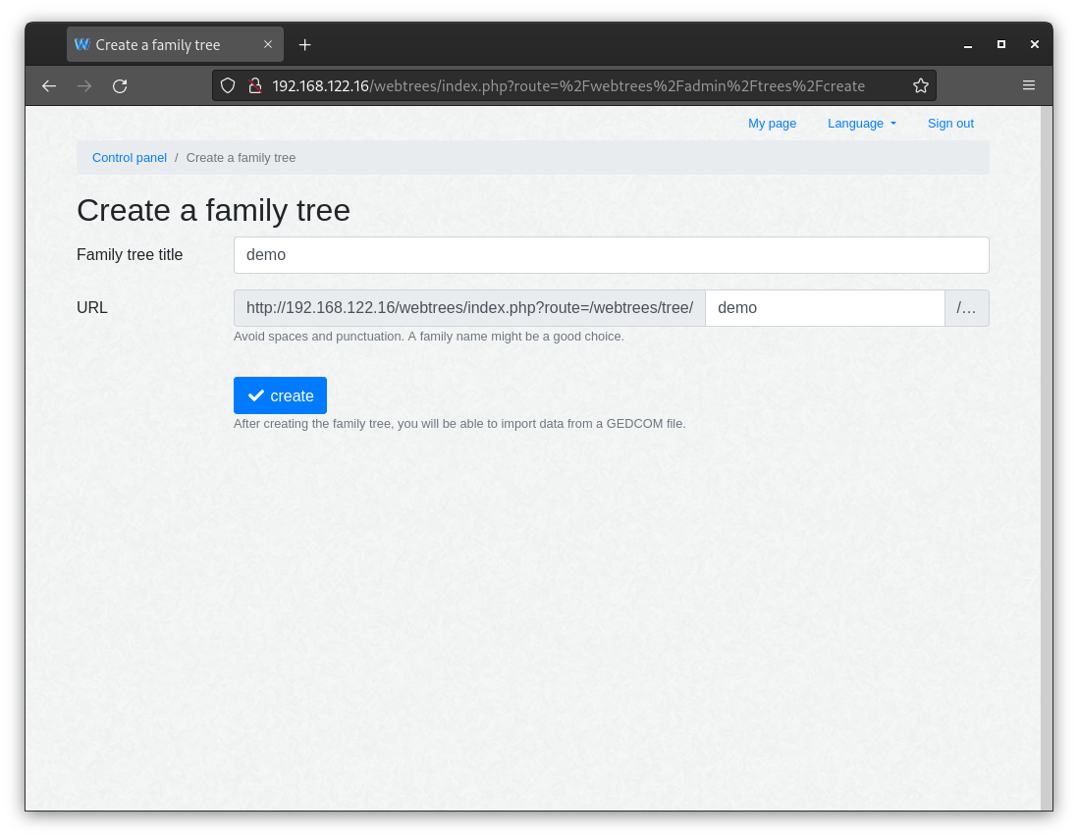Click the forward navigation arrow
Screen dimensions: 1078x839
click(84, 86)
